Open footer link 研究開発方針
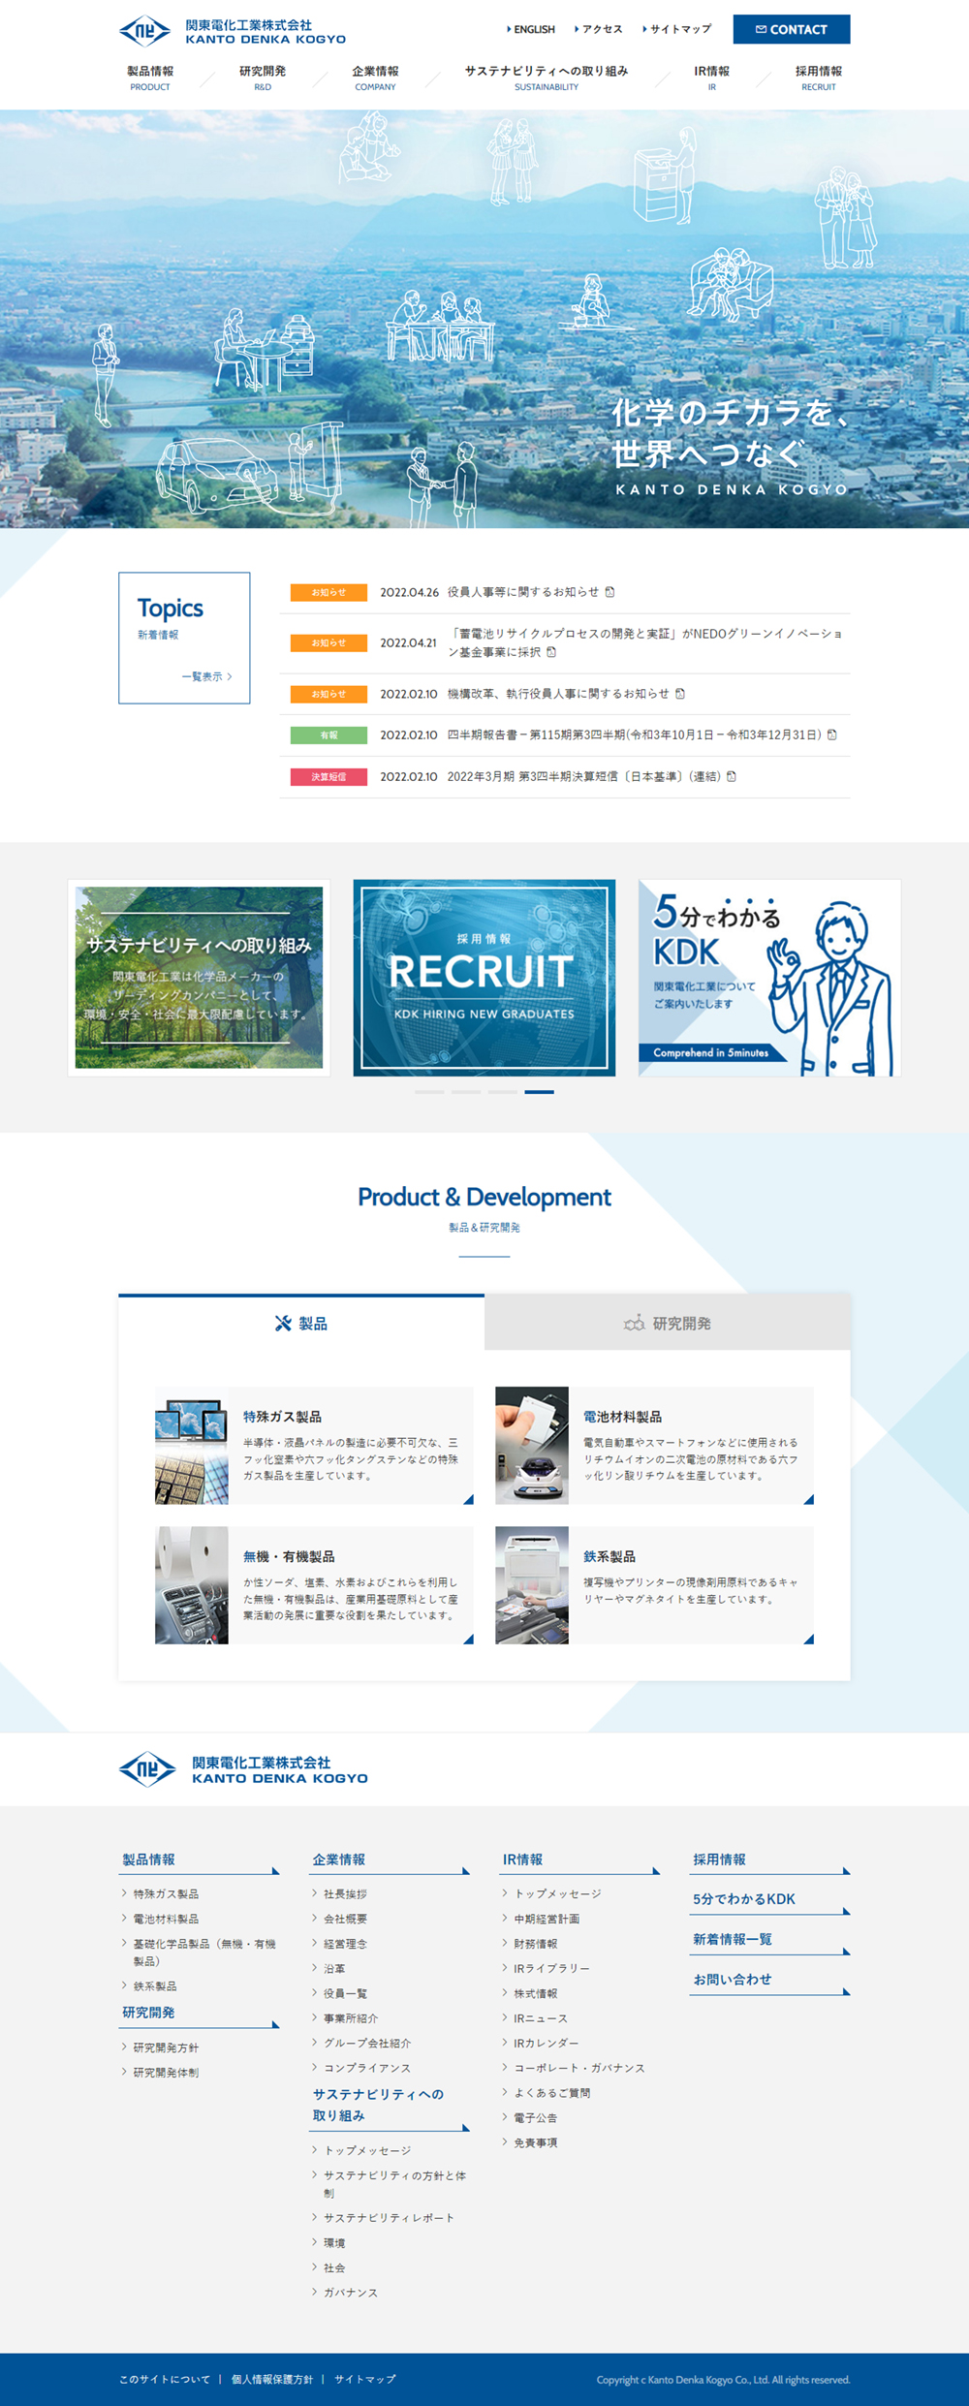This screenshot has width=969, height=2406. click(x=166, y=2047)
